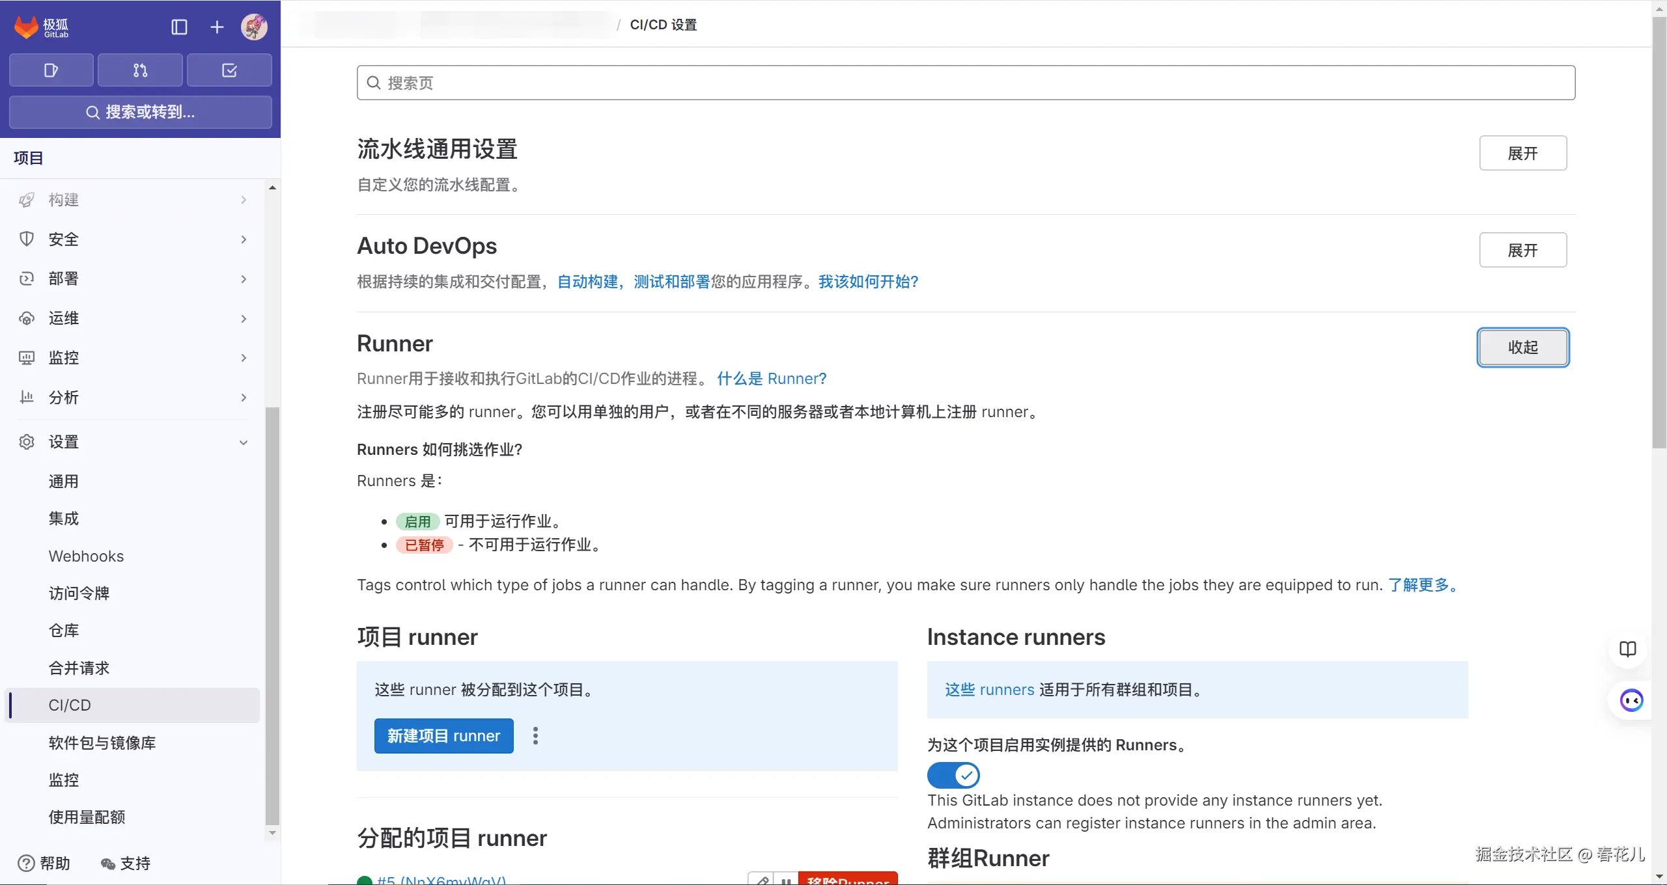Open the Webhooks settings item
This screenshot has height=885, width=1667.
pos(86,556)
